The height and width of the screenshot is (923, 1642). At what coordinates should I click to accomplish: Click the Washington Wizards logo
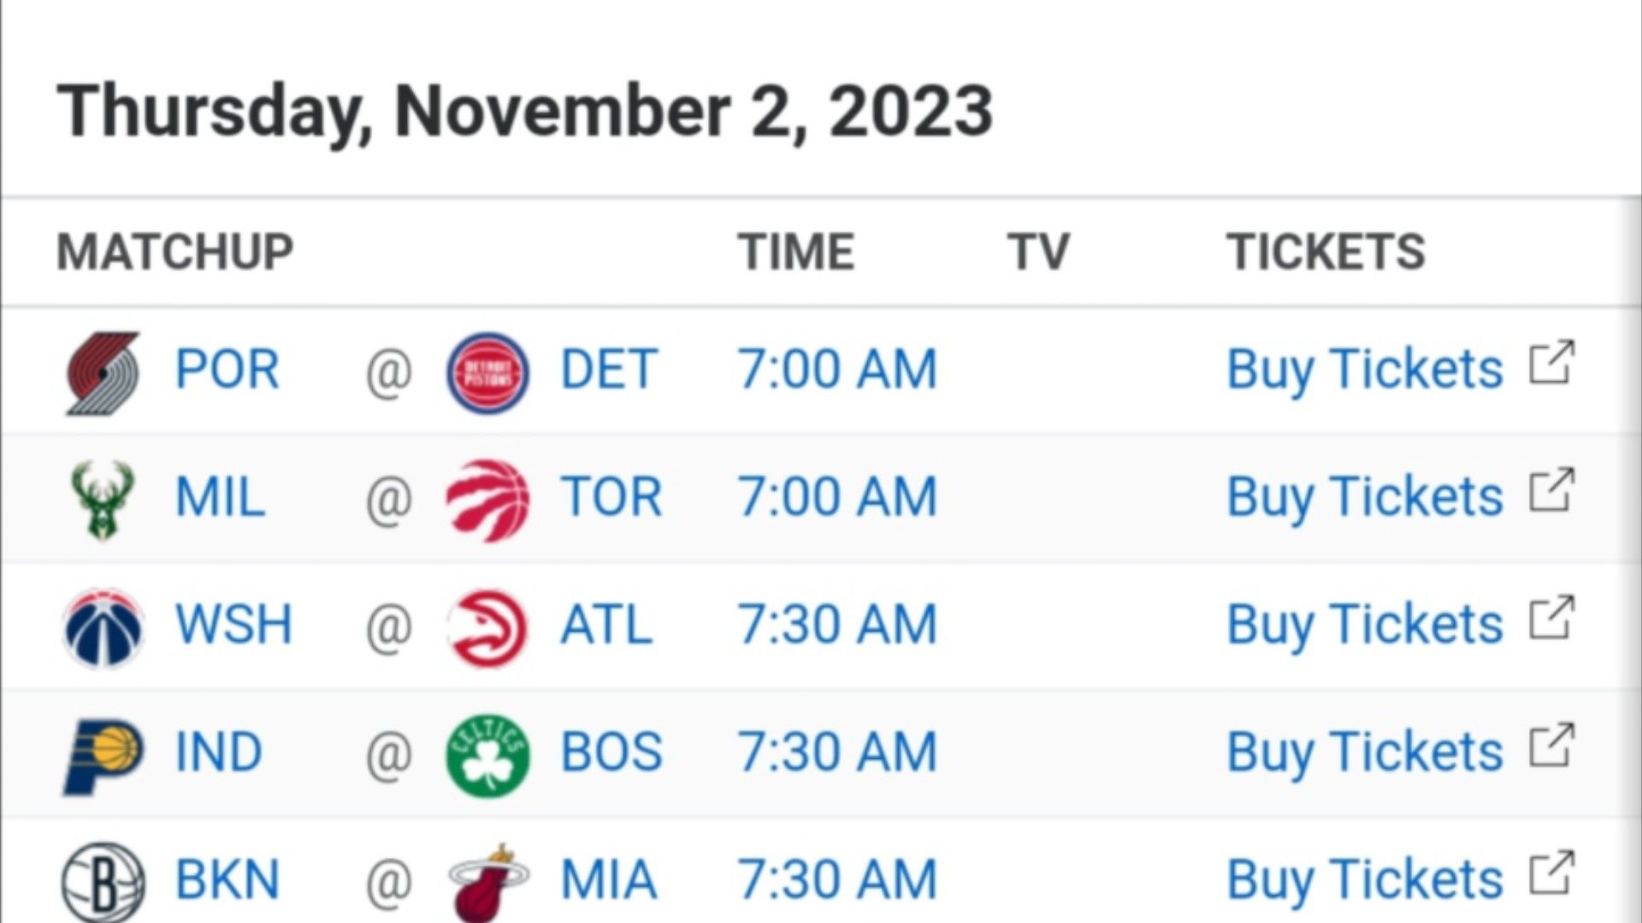103,628
